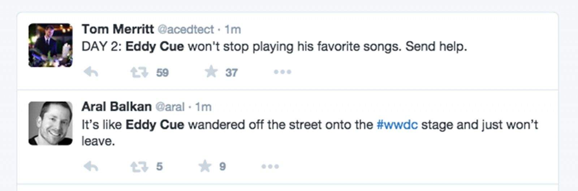
Task: View the 37 favorites count
Action: [x=232, y=73]
